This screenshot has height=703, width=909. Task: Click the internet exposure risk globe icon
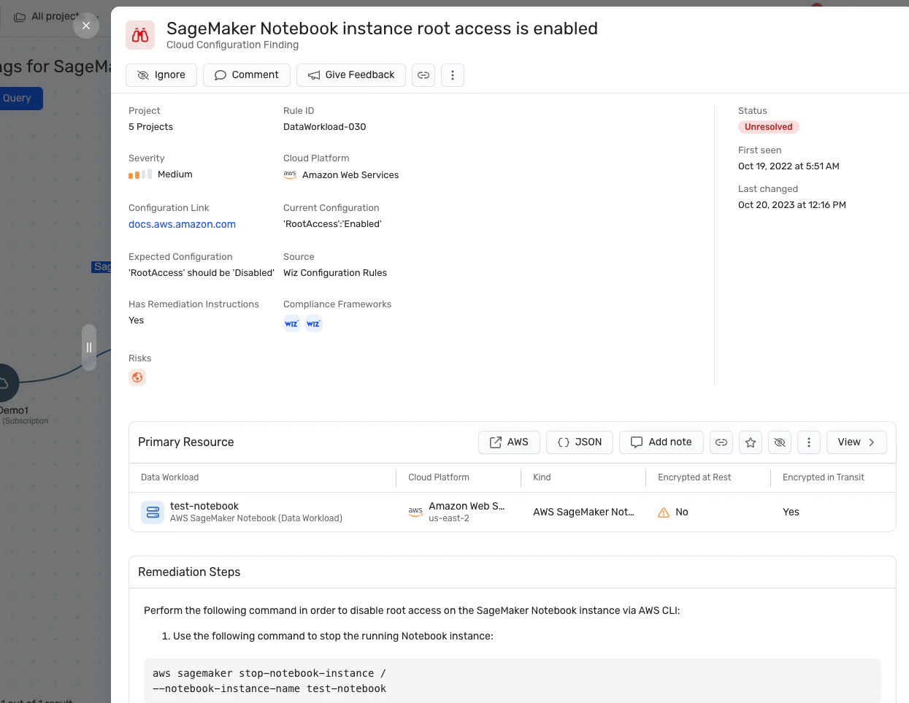tap(137, 377)
